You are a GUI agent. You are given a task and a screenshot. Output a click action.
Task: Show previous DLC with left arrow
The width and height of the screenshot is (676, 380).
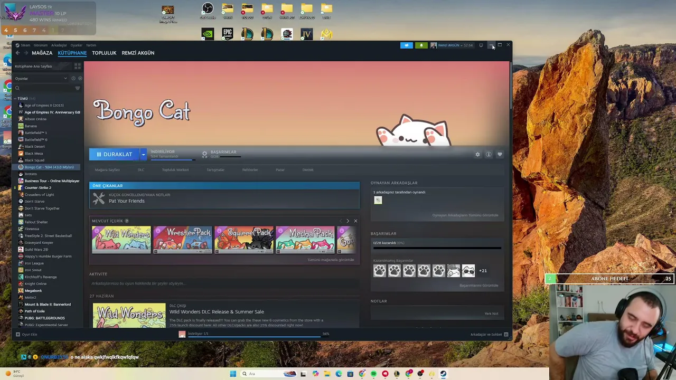(341, 221)
